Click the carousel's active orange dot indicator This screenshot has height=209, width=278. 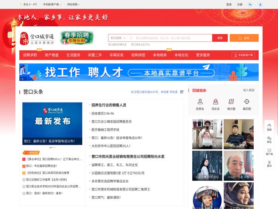[x=51, y=147]
